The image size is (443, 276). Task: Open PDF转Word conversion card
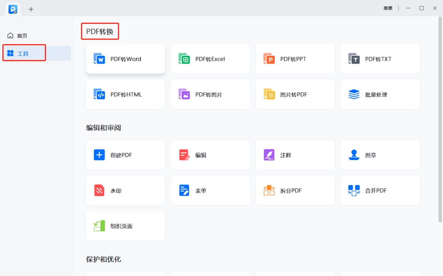click(x=126, y=59)
